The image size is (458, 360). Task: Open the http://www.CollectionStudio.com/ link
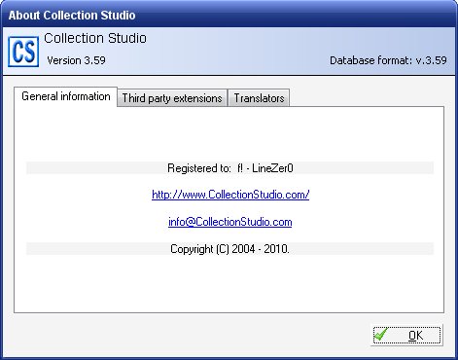coord(230,195)
